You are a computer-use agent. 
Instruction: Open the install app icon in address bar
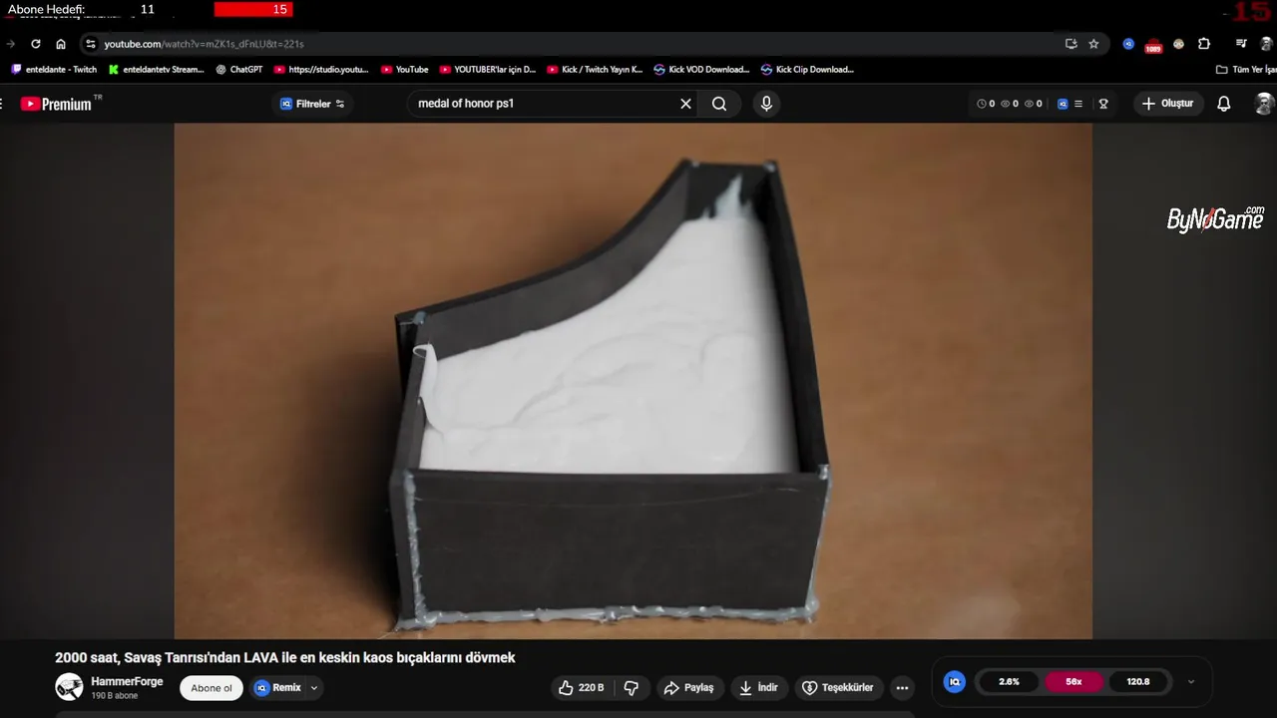[1071, 44]
